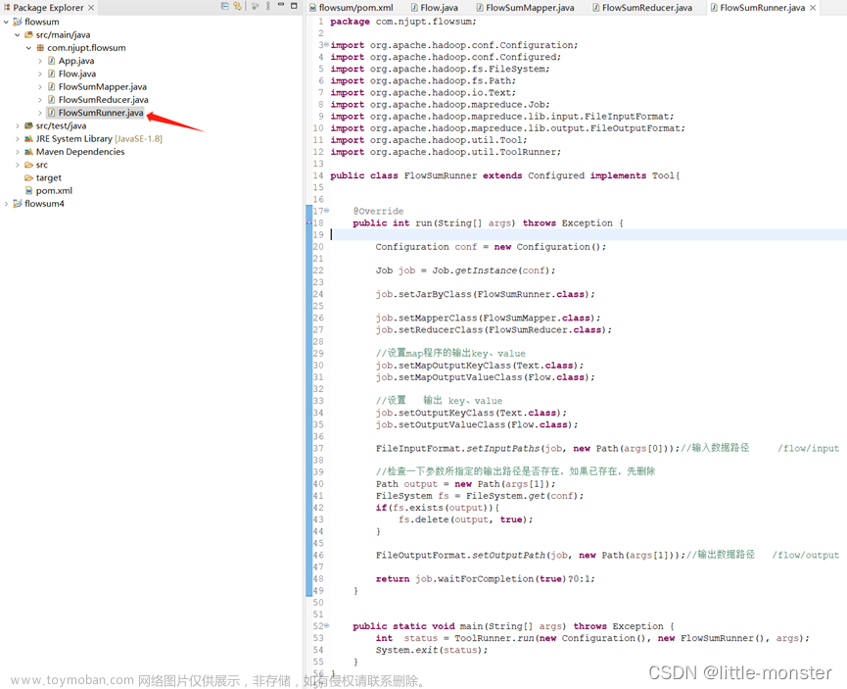The height and width of the screenshot is (689, 847).
Task: Click line number 14 in the gutter
Action: 318,175
